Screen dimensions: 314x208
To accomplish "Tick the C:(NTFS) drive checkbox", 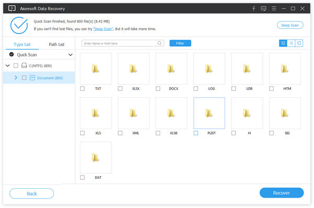I will tap(16, 66).
